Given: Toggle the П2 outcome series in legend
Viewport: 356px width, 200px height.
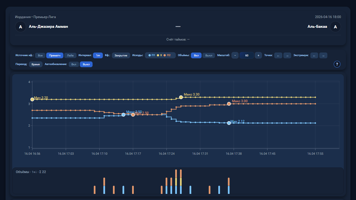Looking at the screenshot, I should [x=167, y=56].
